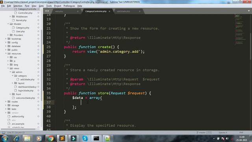The image size is (252, 142).
Task: Switch to Sublime Text taskbar icon
Action: pos(62,138)
